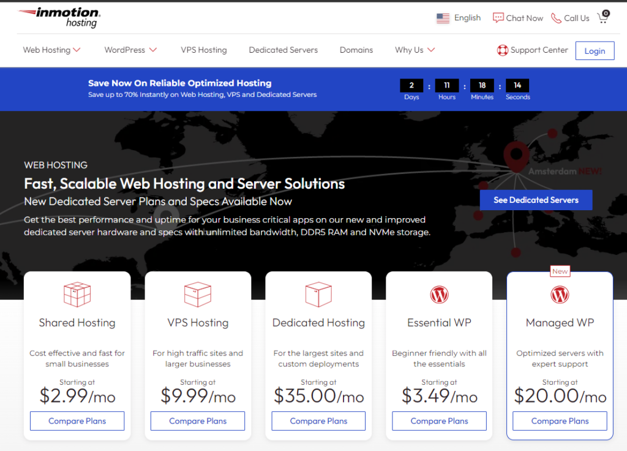Click "Cost effective and fast" description

[77, 358]
